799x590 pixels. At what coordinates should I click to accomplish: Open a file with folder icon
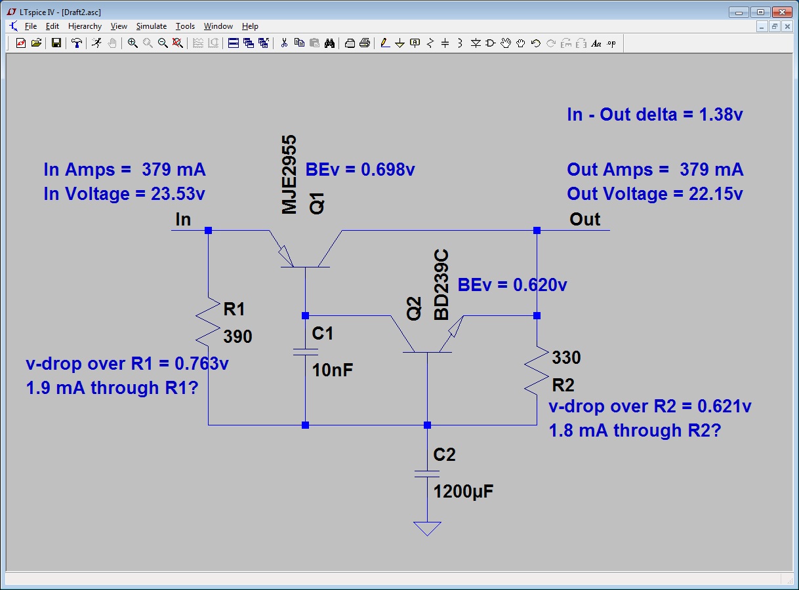pyautogui.click(x=36, y=43)
